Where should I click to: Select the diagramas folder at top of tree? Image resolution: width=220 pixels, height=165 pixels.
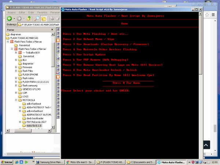[x=15, y=34]
